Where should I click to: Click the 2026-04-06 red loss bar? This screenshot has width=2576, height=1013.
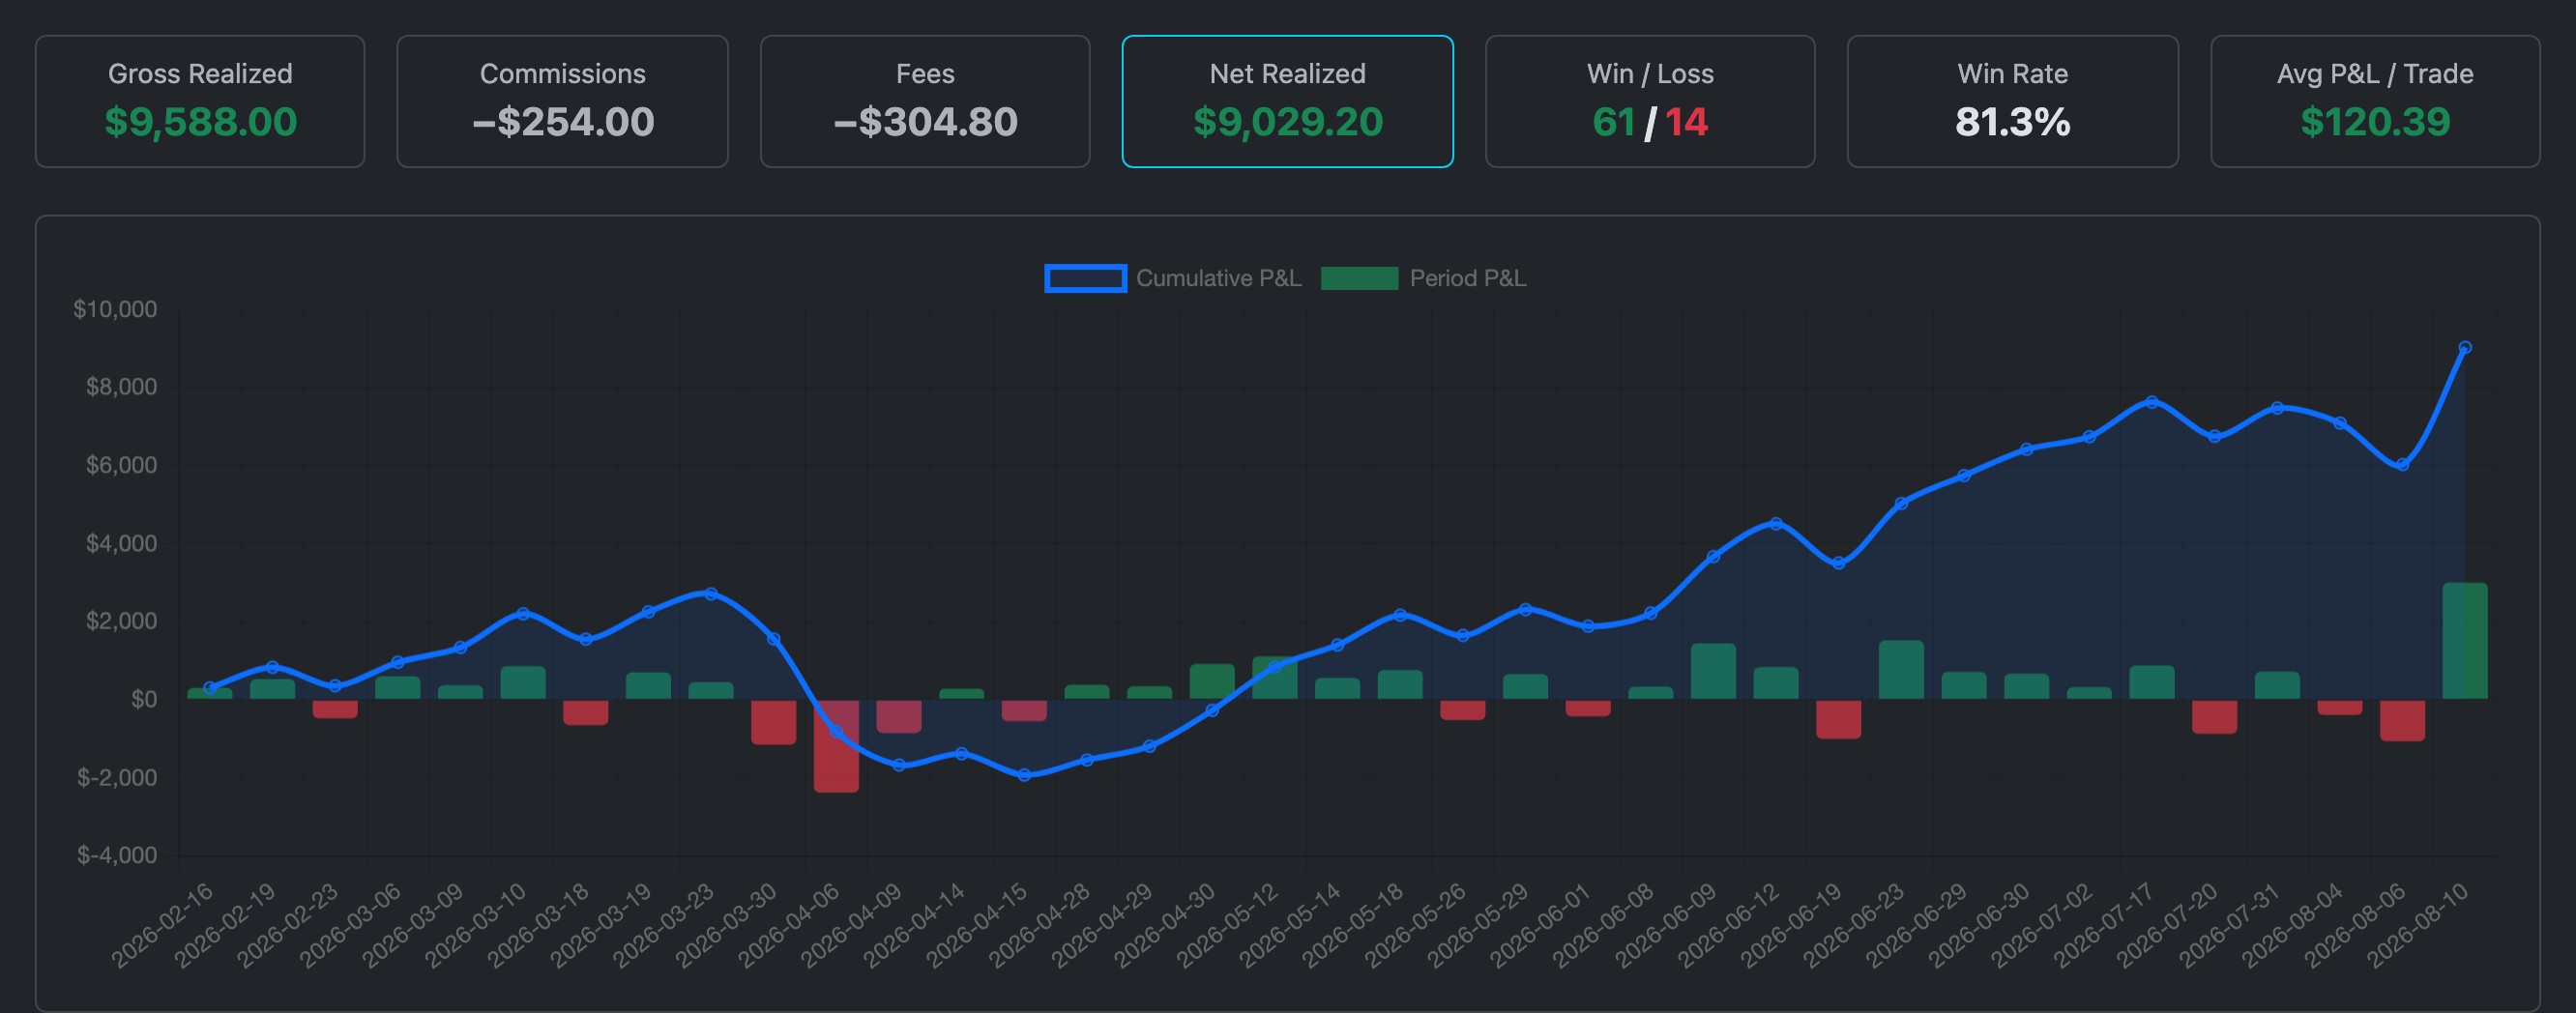click(836, 746)
